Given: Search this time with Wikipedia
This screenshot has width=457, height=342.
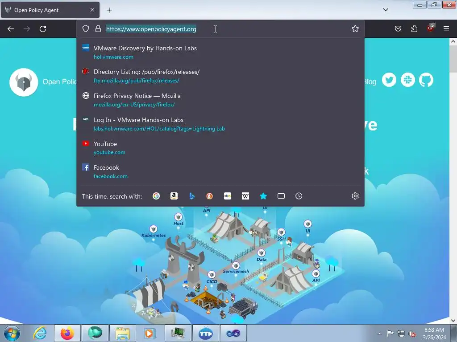Looking at the screenshot, I should pos(245,196).
